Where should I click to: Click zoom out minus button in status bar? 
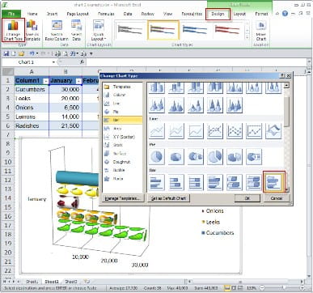pos(263,288)
